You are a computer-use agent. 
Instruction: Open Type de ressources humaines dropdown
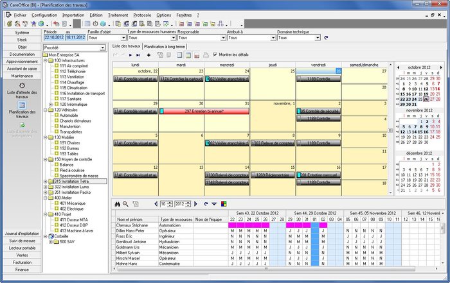[x=174, y=38]
